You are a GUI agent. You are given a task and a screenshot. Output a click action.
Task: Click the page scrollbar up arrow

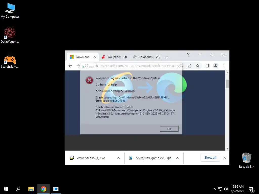pos(227,73)
